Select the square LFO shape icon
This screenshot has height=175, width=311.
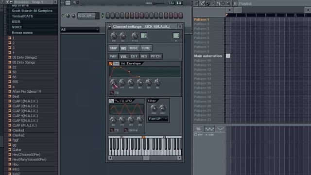coord(122,101)
